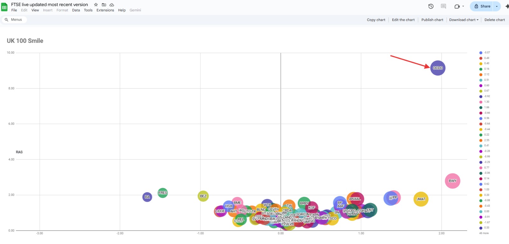Click the -0.07 legend color dot
Screen dimensions: 509x244
coord(481,53)
